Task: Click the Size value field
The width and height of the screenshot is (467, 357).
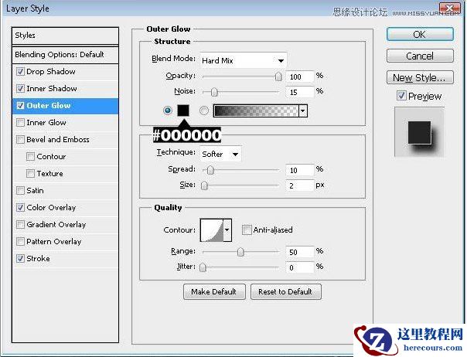Action: [x=300, y=185]
